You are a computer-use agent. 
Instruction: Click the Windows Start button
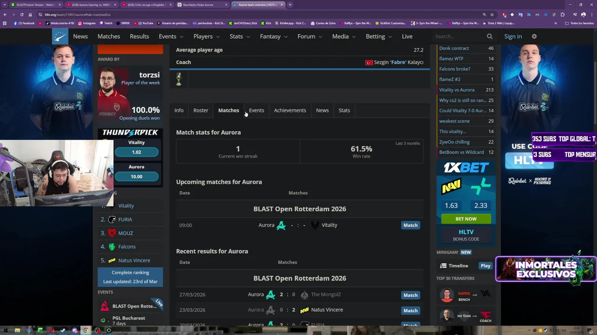[6, 330]
